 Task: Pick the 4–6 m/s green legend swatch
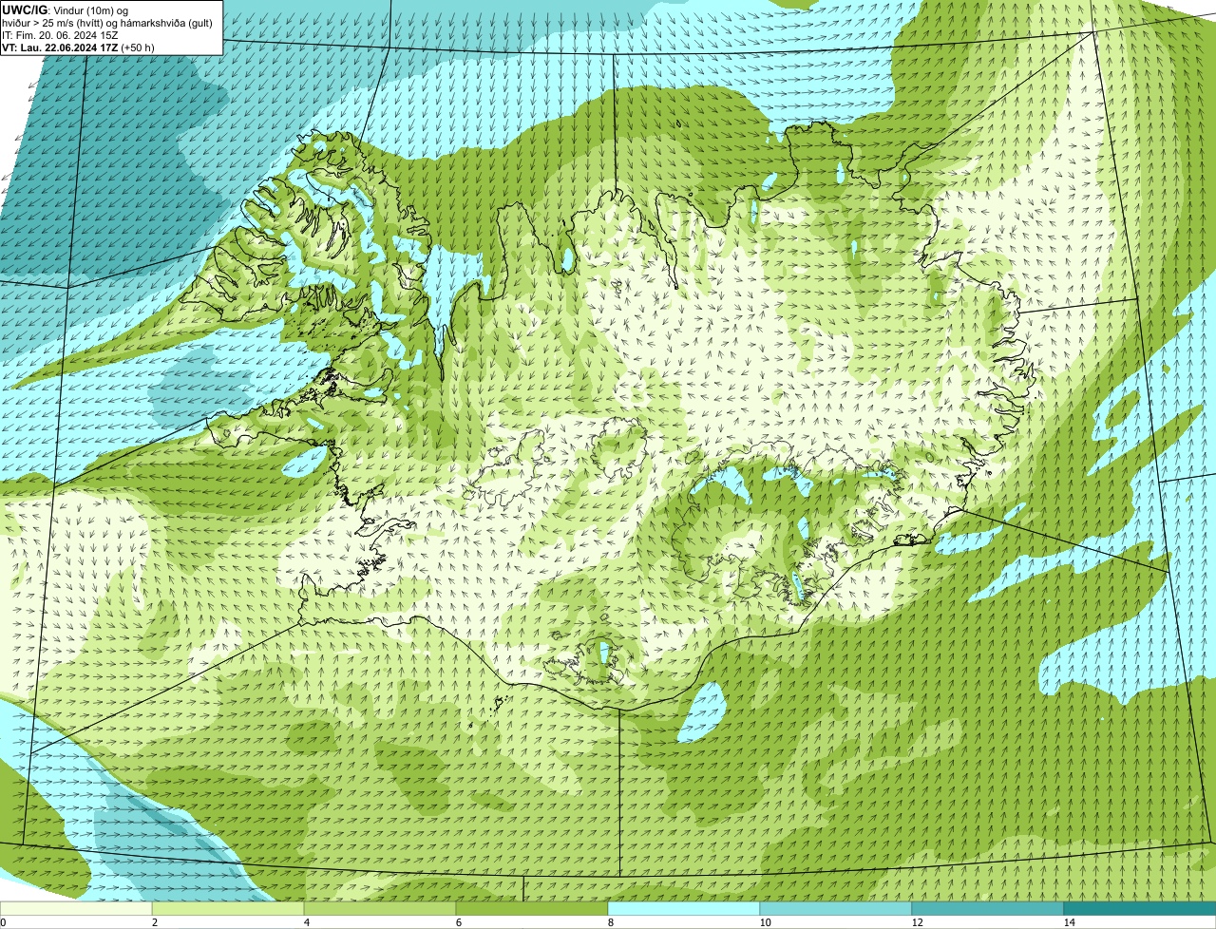(x=380, y=908)
